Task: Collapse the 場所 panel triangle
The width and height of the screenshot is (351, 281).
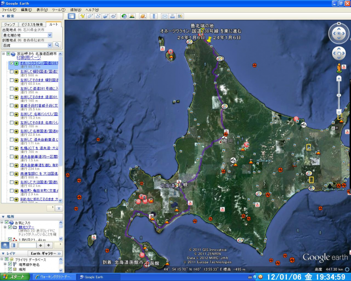Action: coord(3,217)
